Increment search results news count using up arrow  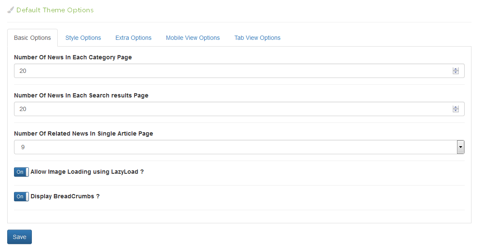coord(455,107)
